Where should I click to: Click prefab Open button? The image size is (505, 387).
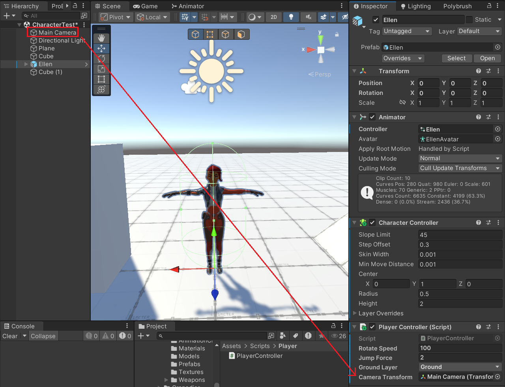487,58
